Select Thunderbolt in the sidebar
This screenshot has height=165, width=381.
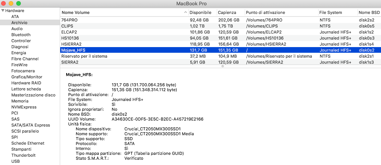(23, 155)
